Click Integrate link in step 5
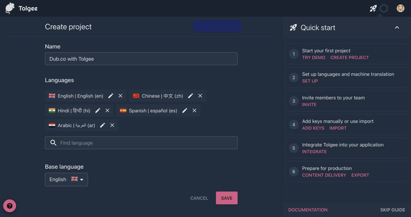 click(x=314, y=152)
